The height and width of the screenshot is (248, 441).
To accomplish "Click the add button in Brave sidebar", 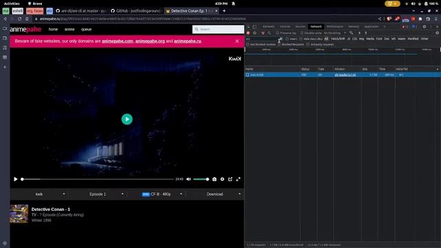I will 5,68.
